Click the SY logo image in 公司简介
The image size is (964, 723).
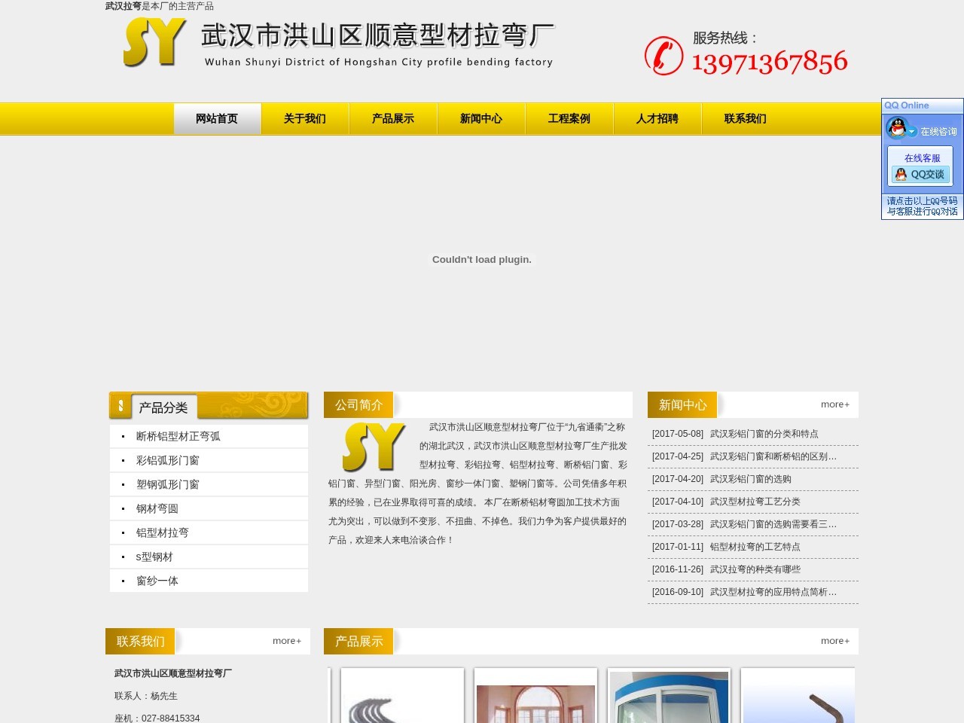(373, 447)
